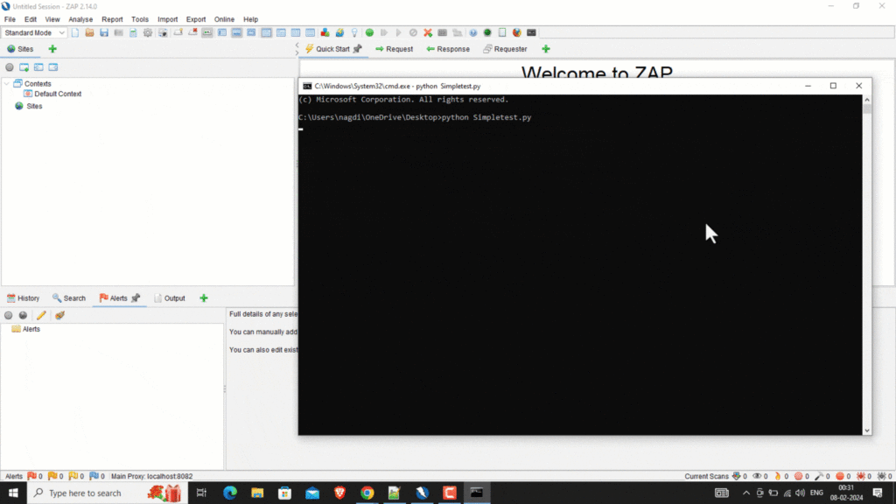
Task: Click the Persist Session save icon
Action: pos(104,32)
